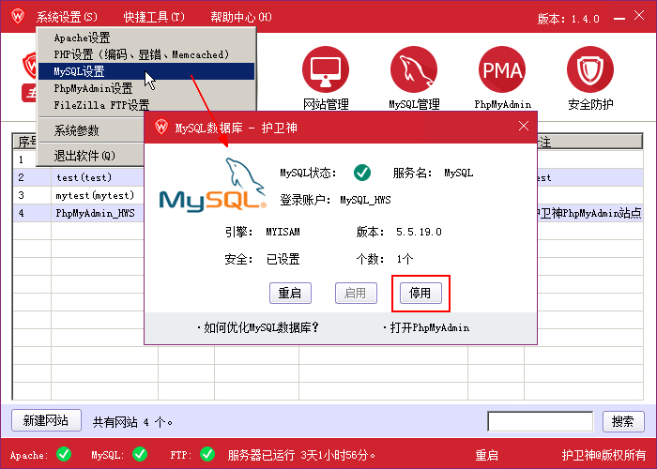Minimize the main 护卫神 window
Viewport: 657px width, 469px height.
point(619,18)
